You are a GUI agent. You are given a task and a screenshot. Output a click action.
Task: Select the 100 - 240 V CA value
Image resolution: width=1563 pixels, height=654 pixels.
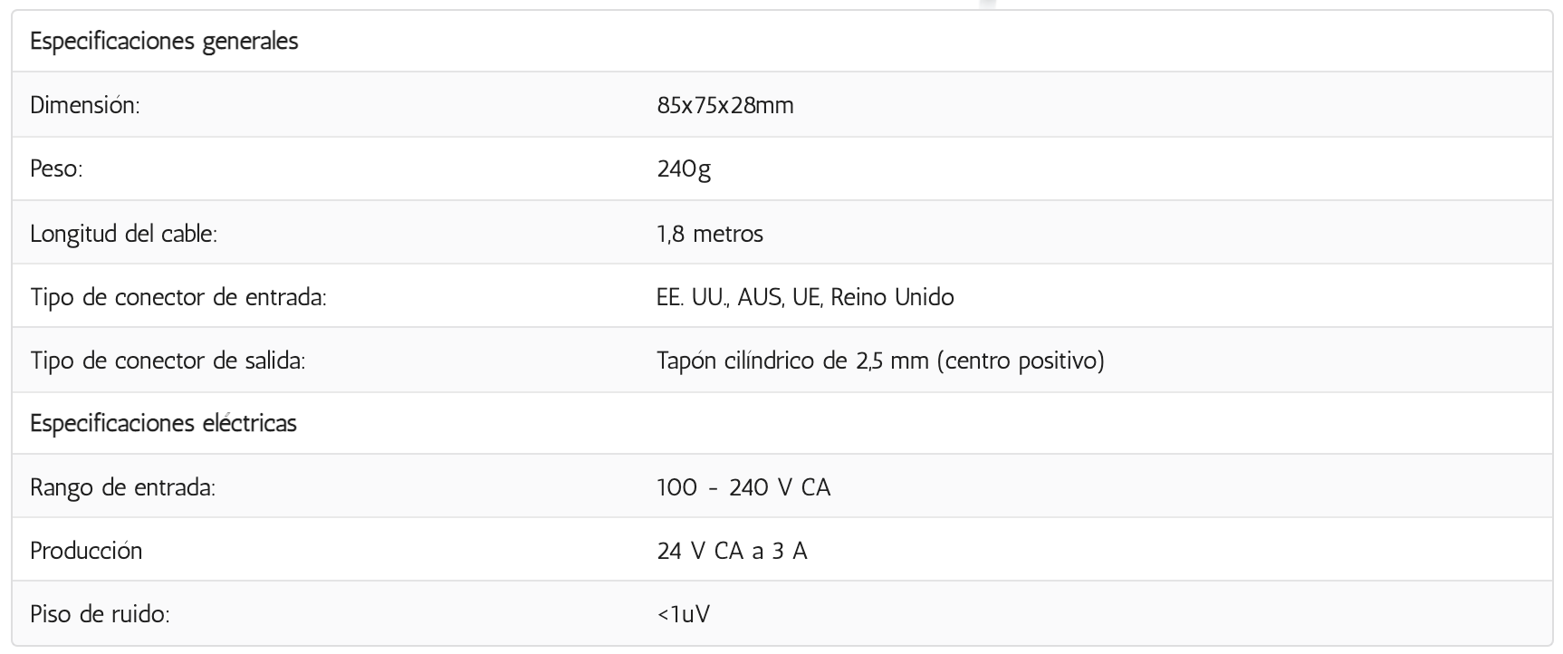tap(743, 487)
